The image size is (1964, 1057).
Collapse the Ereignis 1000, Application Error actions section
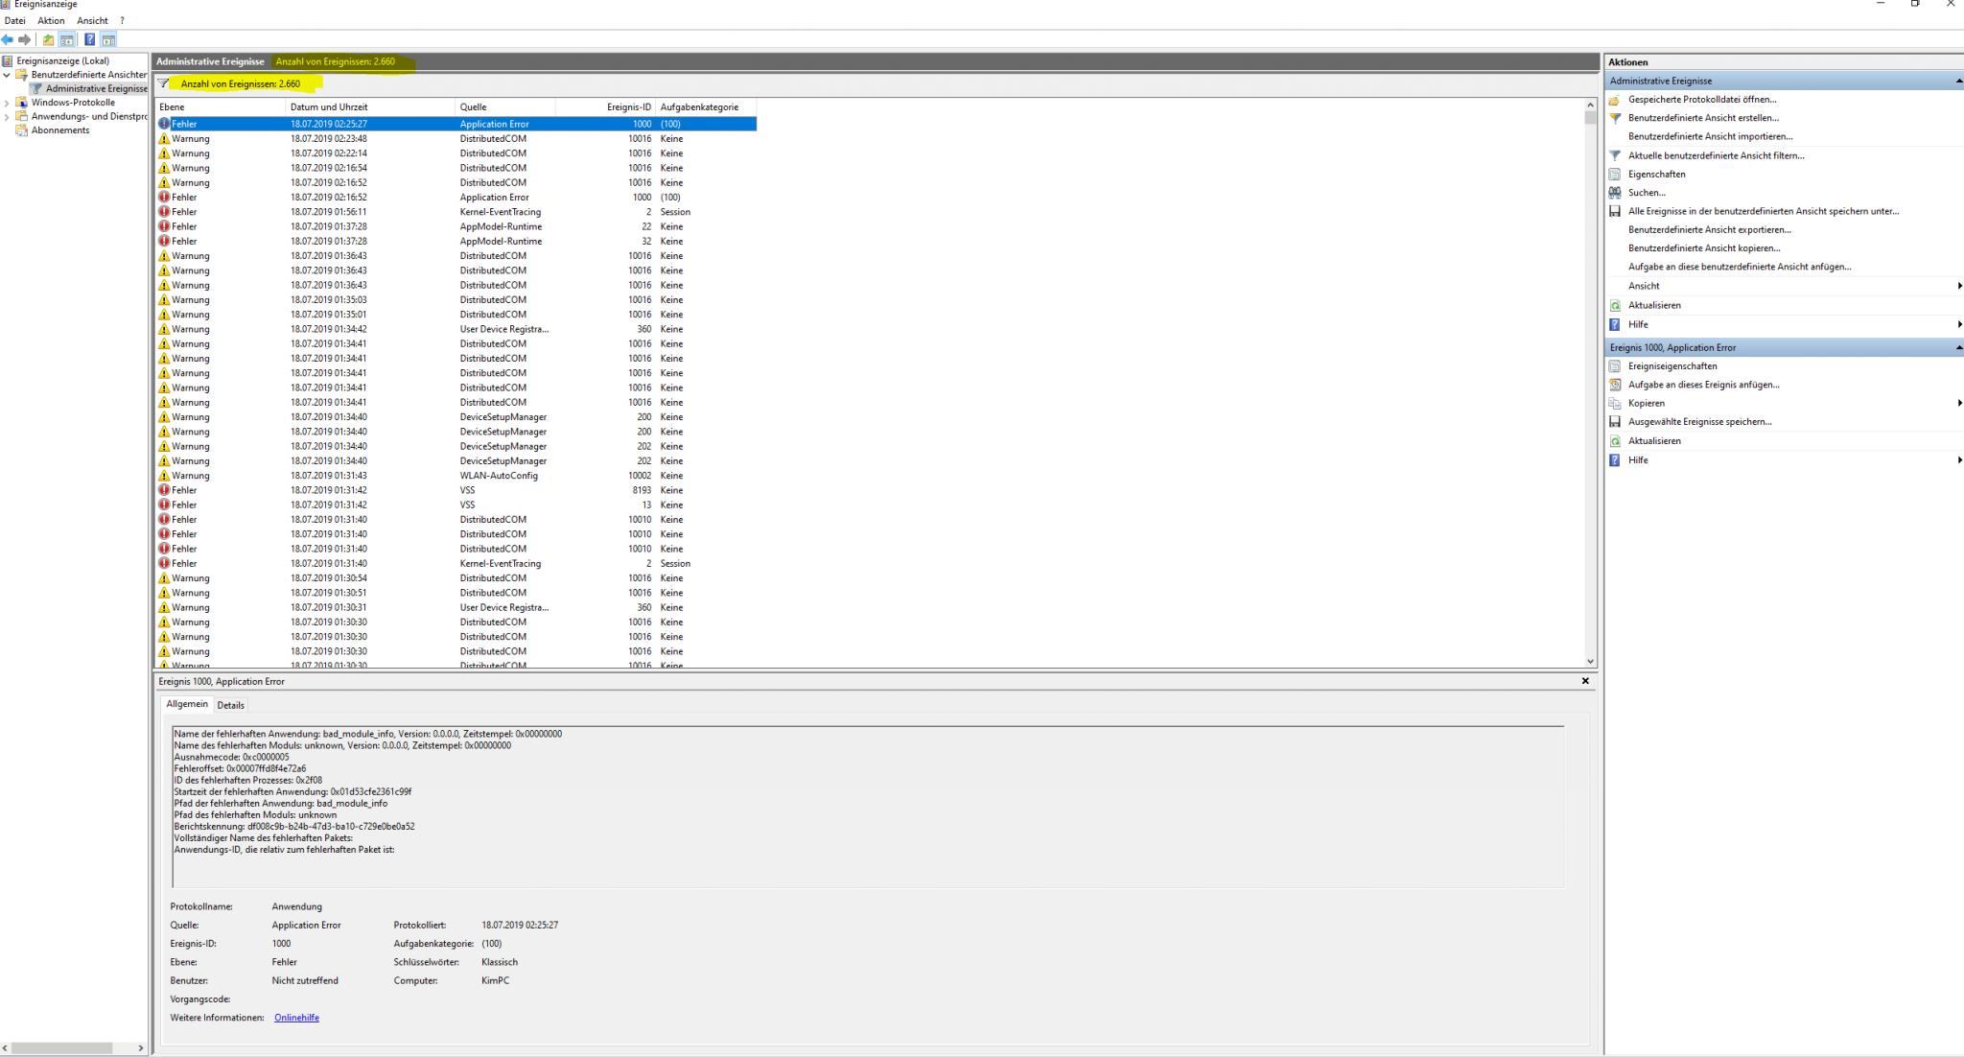(x=1958, y=347)
